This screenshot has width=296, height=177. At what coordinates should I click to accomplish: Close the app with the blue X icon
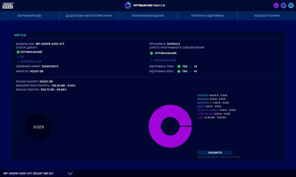[x=291, y=6]
